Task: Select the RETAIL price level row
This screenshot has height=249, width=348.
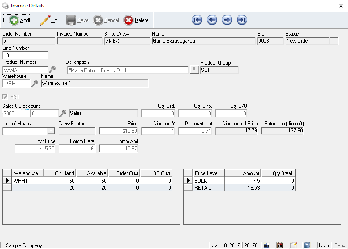Action: (209, 188)
